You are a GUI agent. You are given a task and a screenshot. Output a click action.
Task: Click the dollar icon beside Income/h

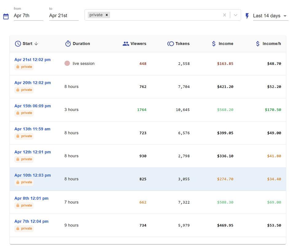click(x=258, y=44)
